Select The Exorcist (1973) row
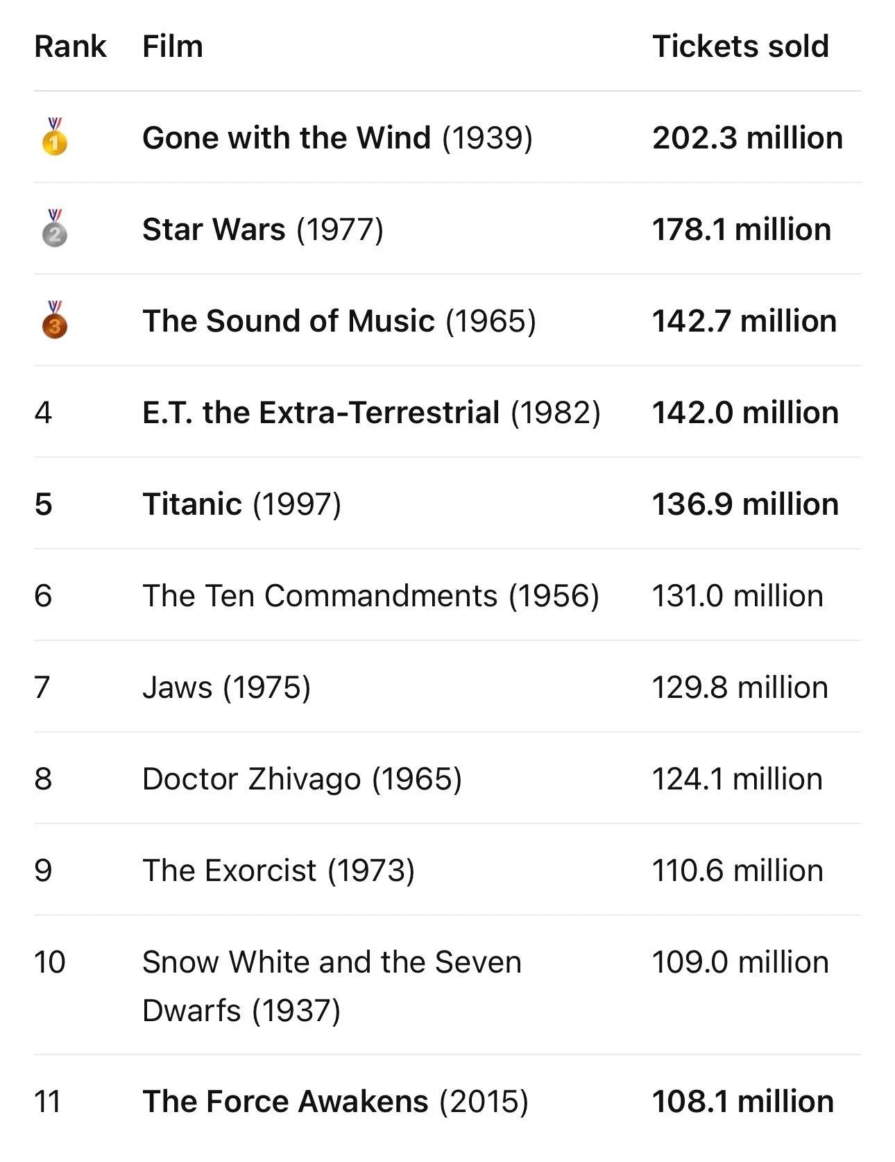The image size is (895, 1162). click(x=447, y=870)
